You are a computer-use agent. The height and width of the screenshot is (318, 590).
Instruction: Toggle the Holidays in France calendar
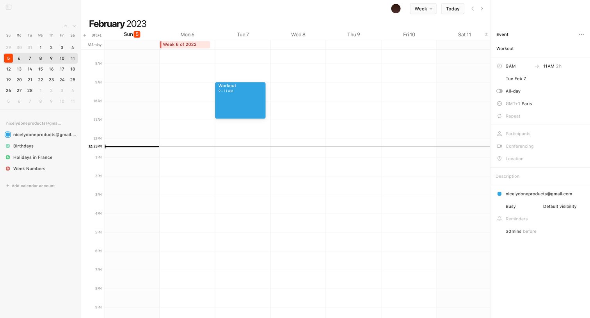8,157
